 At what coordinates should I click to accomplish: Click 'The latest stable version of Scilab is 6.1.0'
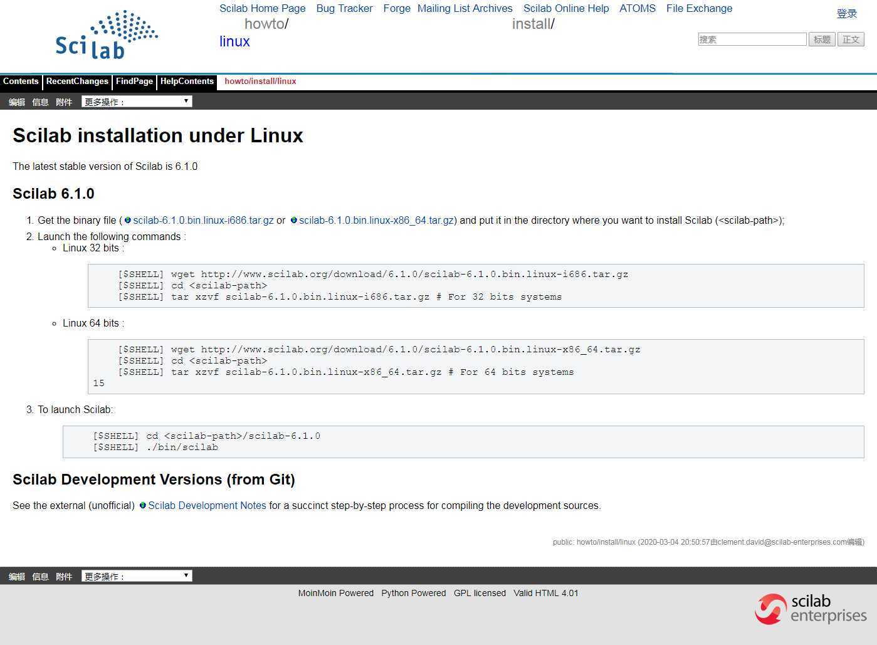105,167
